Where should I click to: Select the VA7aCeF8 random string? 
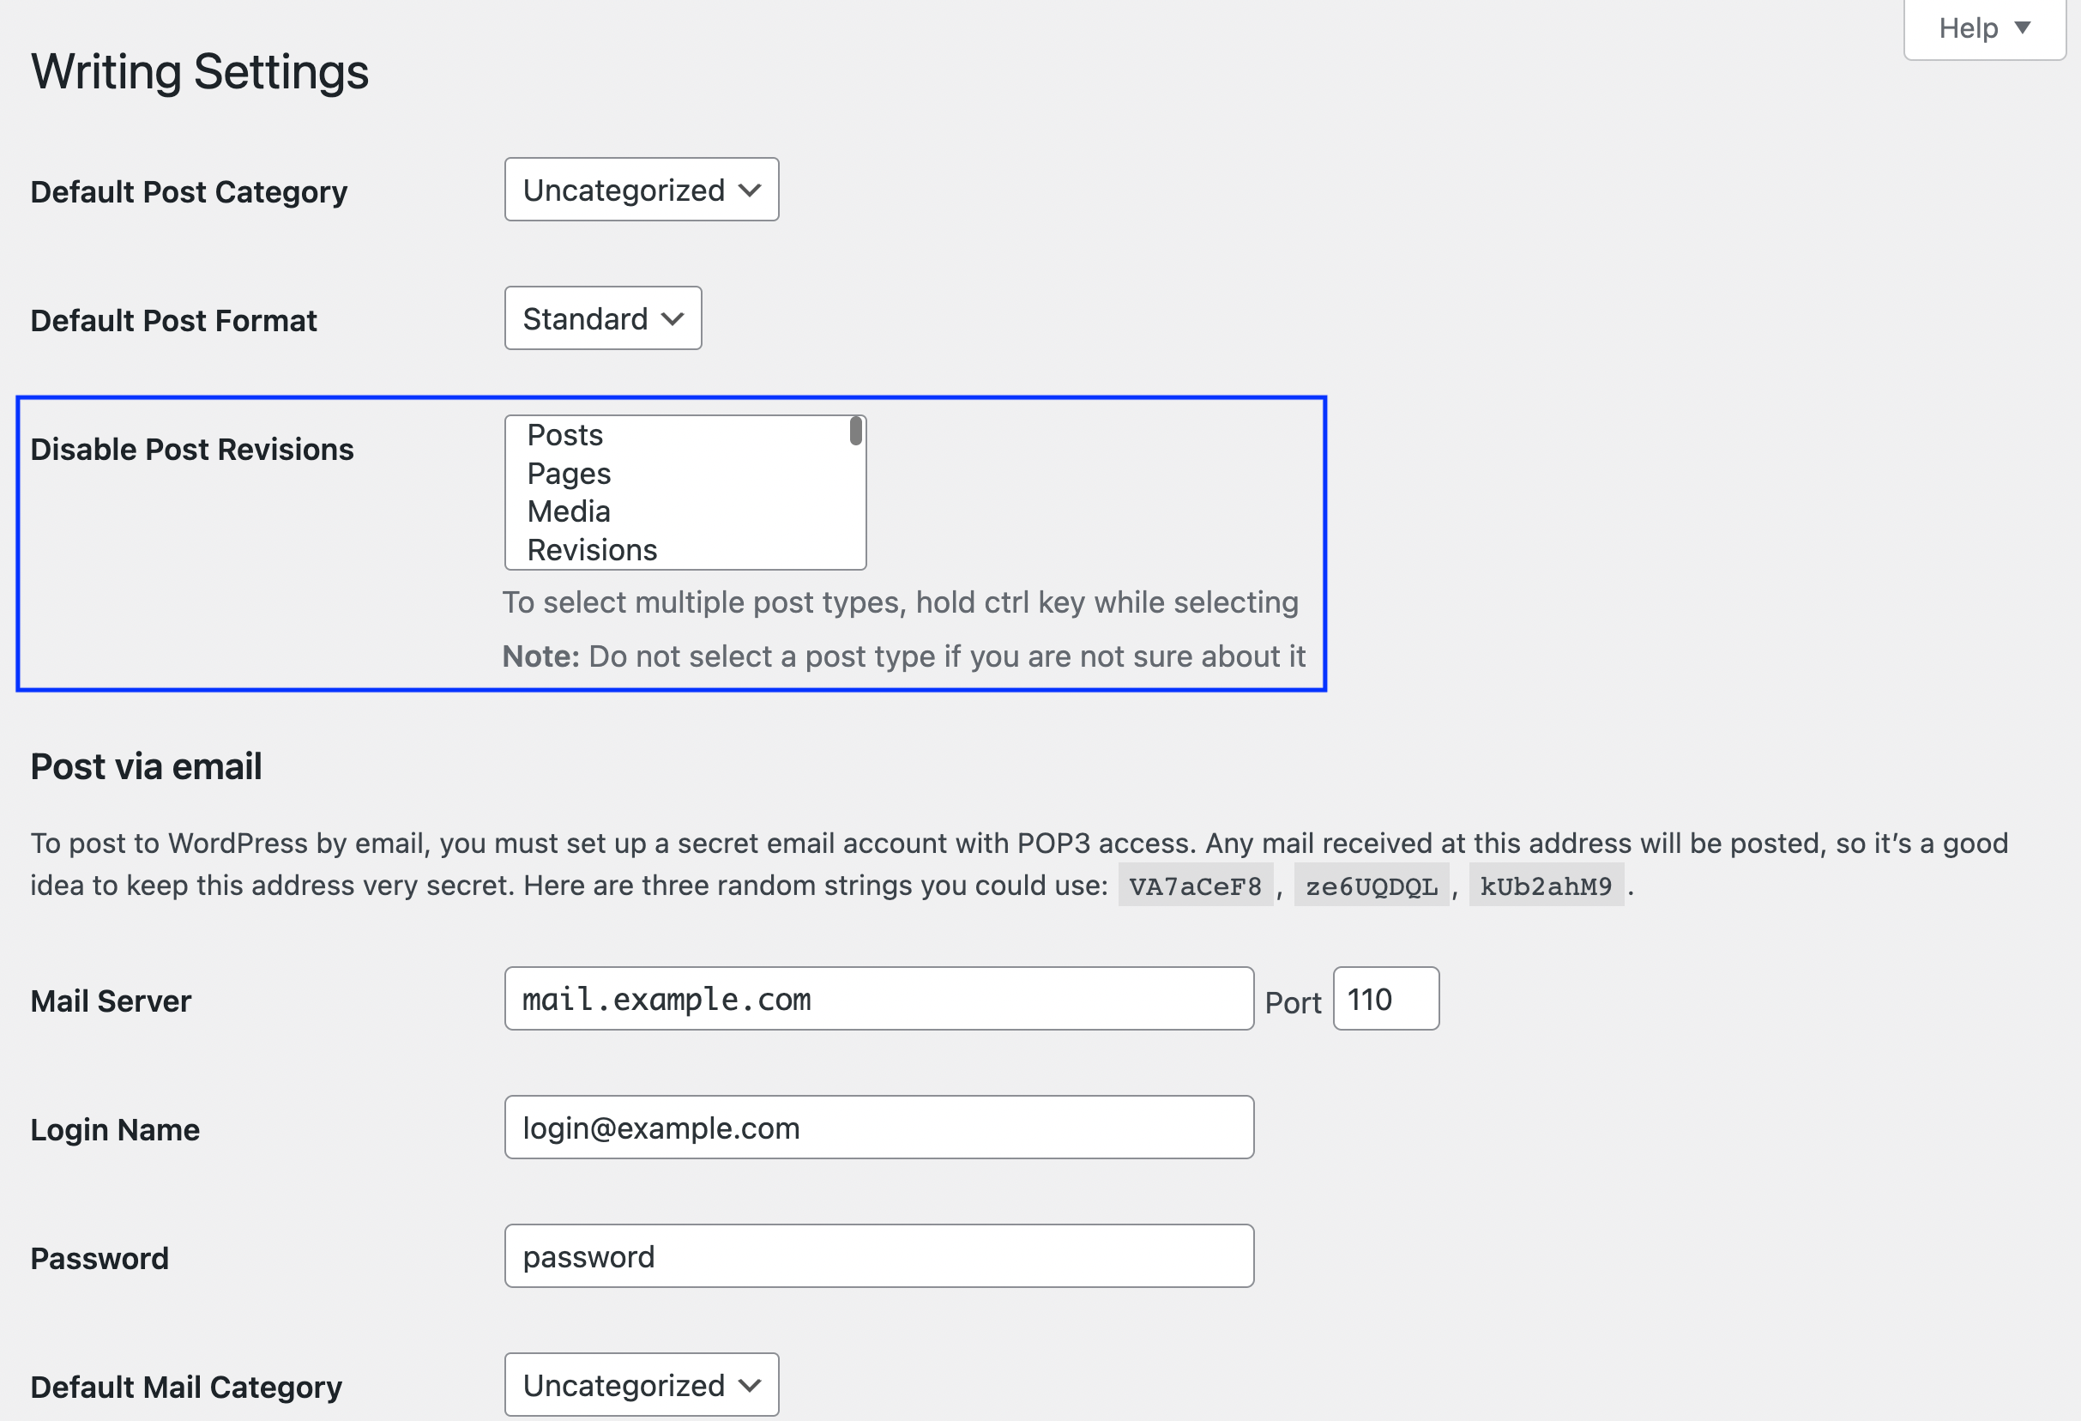pos(1196,886)
